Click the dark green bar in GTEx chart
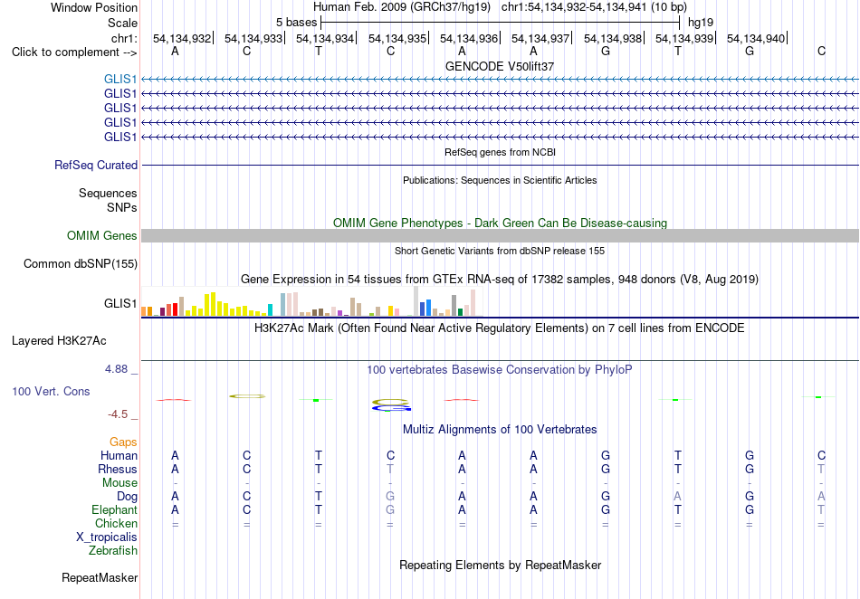The width and height of the screenshot is (860, 599). pos(460,312)
